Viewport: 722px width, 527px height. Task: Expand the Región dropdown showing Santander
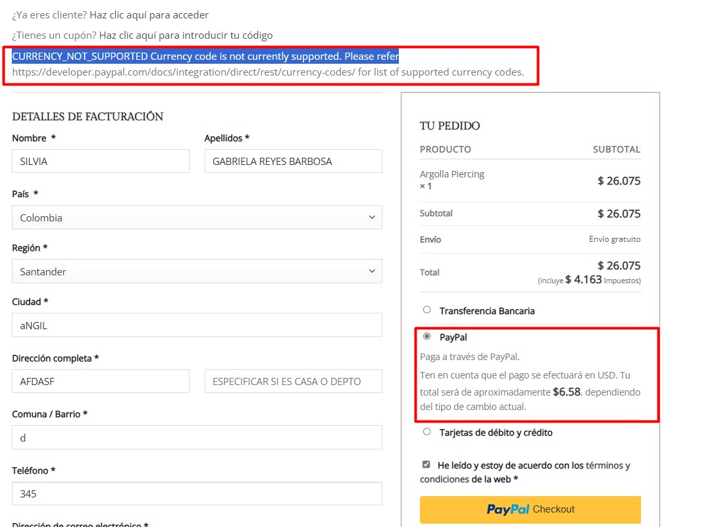(196, 271)
